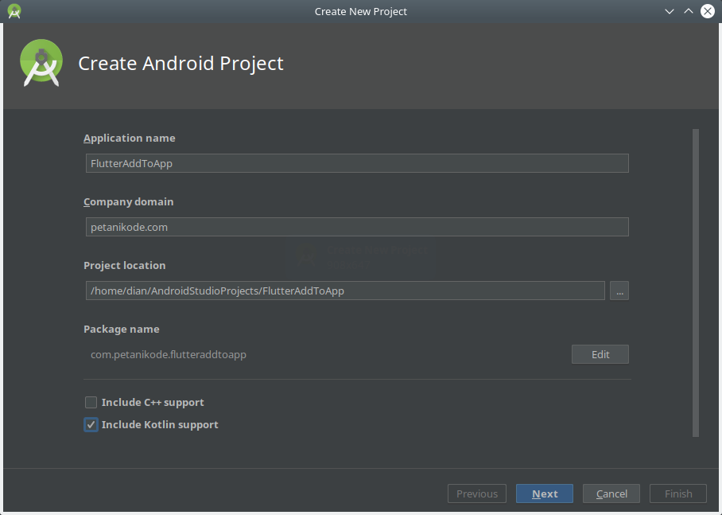Click the Create Android Project wizard logo
This screenshot has height=515, width=722.
tap(41, 63)
